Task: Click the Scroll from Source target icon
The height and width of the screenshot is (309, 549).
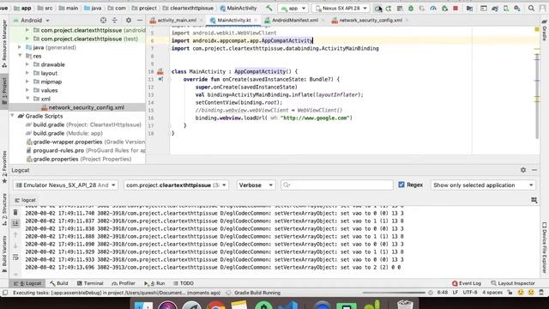Action: click(103, 21)
